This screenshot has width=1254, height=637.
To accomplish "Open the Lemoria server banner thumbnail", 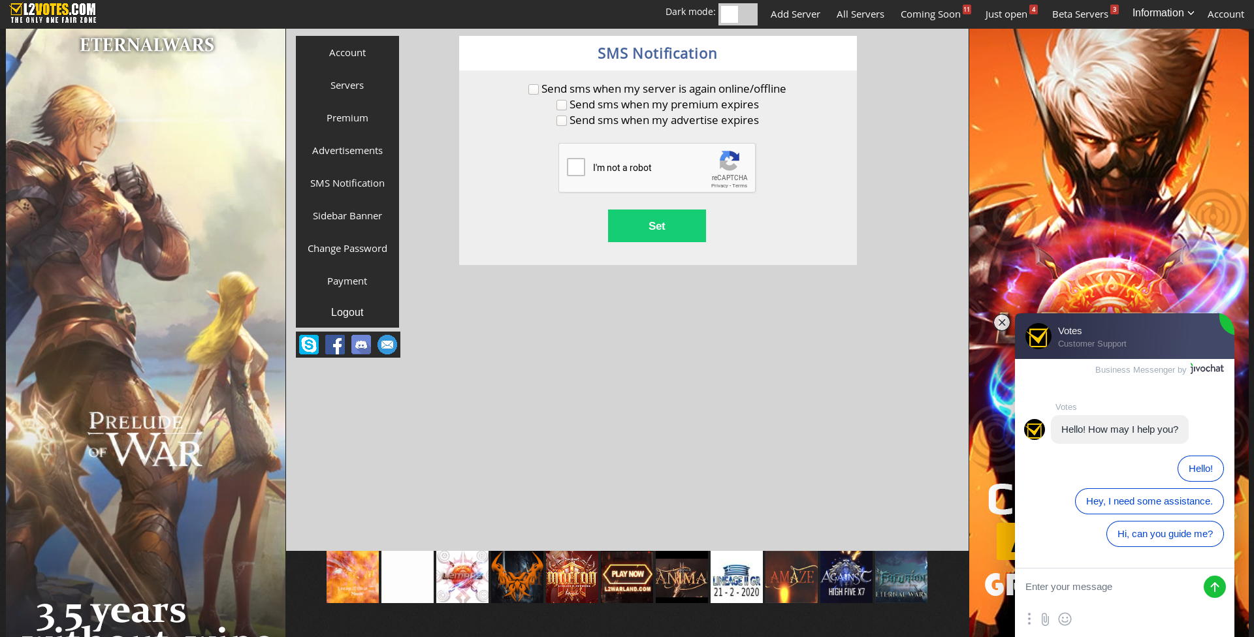I will 462,577.
